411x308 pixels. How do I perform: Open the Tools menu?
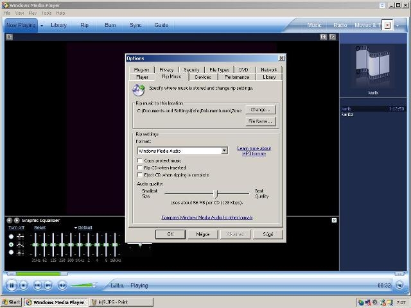(46, 13)
